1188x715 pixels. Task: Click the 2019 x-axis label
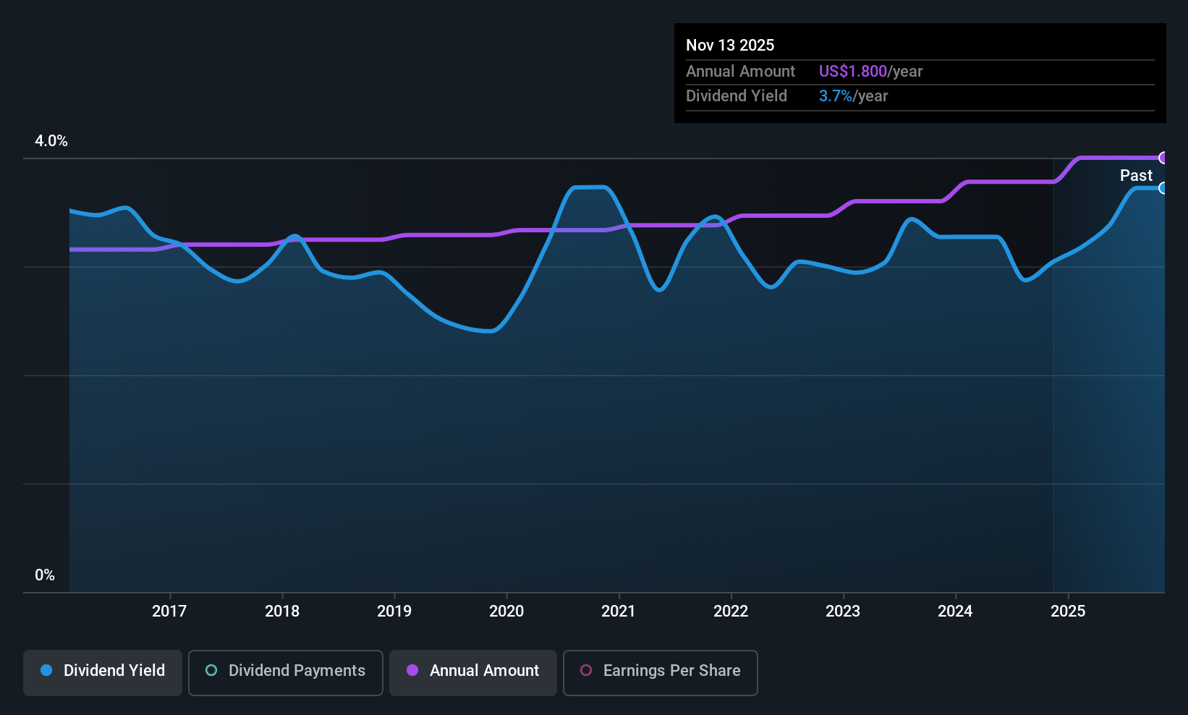pos(394,612)
